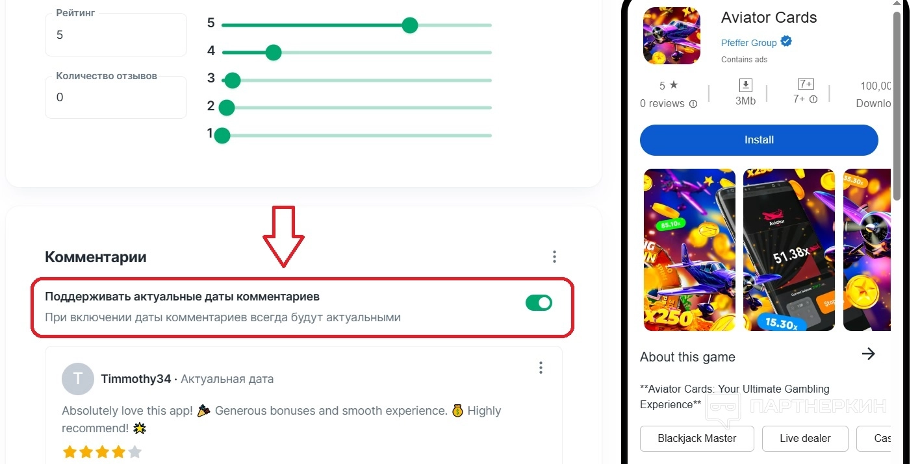Click the 5-star rating slider handle
The image size is (920, 464).
click(409, 25)
